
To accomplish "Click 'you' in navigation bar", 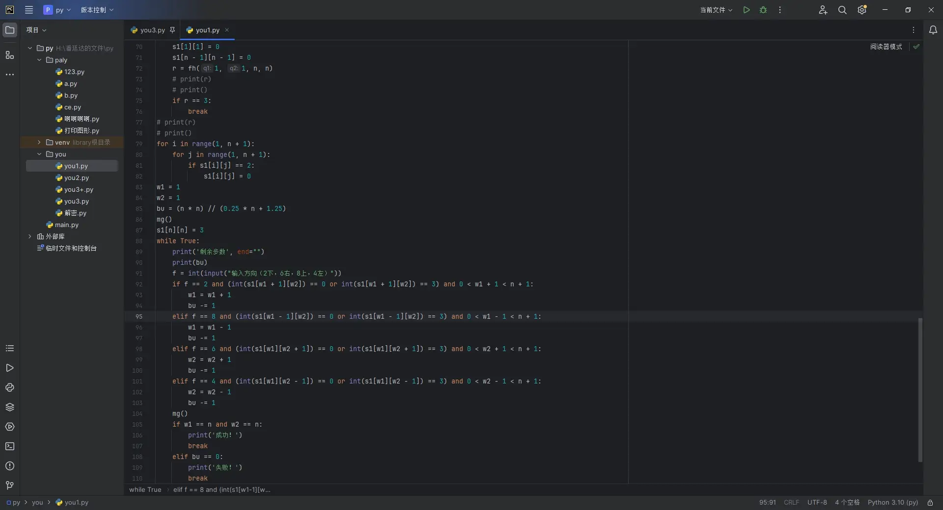I will tap(37, 503).
